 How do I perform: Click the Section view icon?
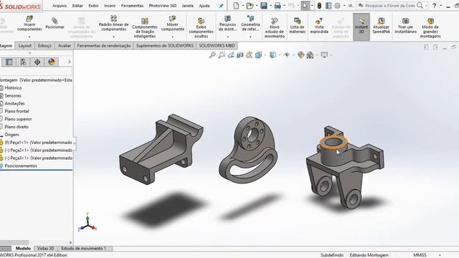[x=240, y=54]
